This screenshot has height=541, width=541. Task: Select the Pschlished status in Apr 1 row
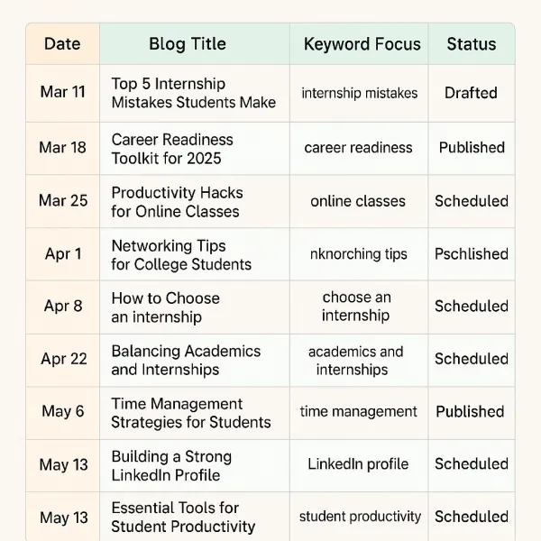coord(472,254)
